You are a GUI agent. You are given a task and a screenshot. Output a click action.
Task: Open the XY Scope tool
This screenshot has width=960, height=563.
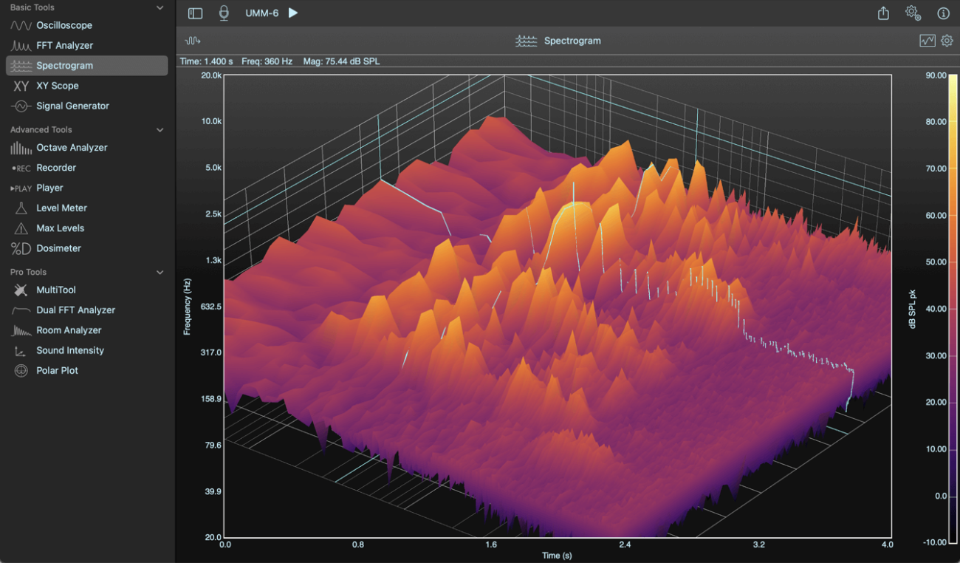(57, 86)
